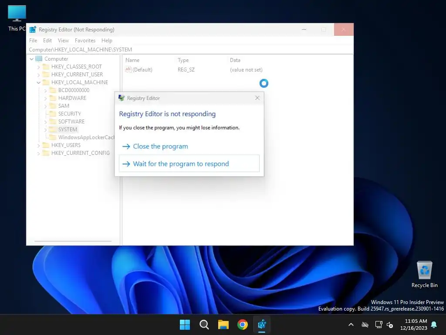Screen dimensions: 446x335
Task: Click the Data column header
Action: 235,60
